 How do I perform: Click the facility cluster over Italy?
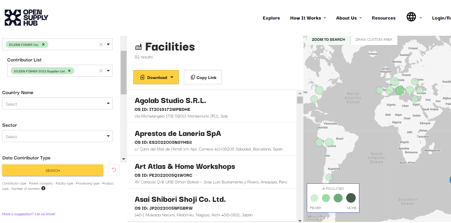tap(400, 90)
